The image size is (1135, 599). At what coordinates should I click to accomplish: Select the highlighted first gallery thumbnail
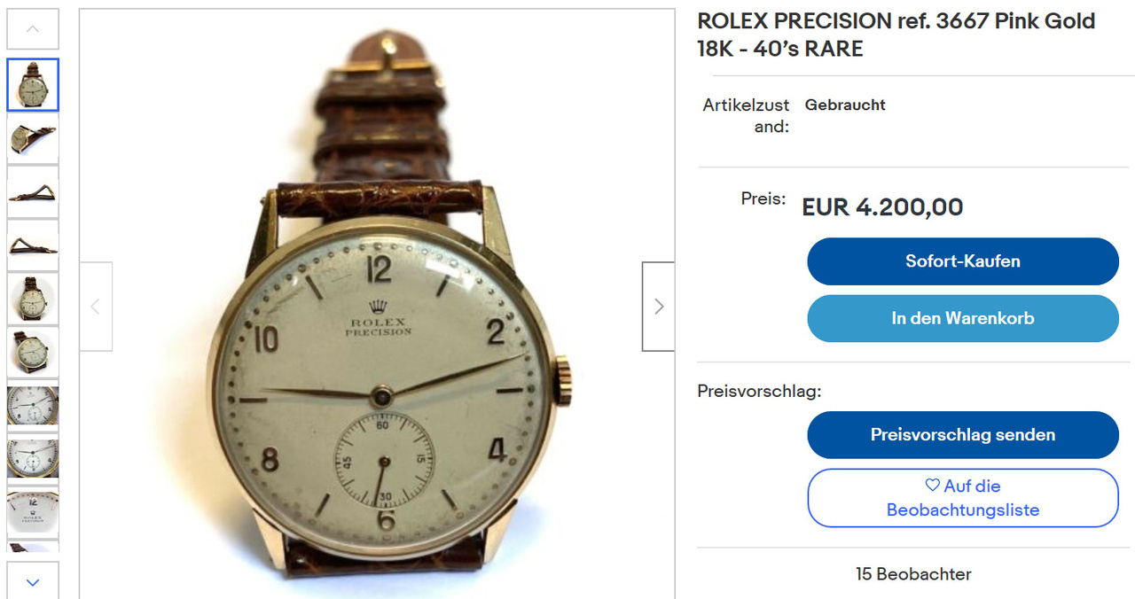(33, 85)
